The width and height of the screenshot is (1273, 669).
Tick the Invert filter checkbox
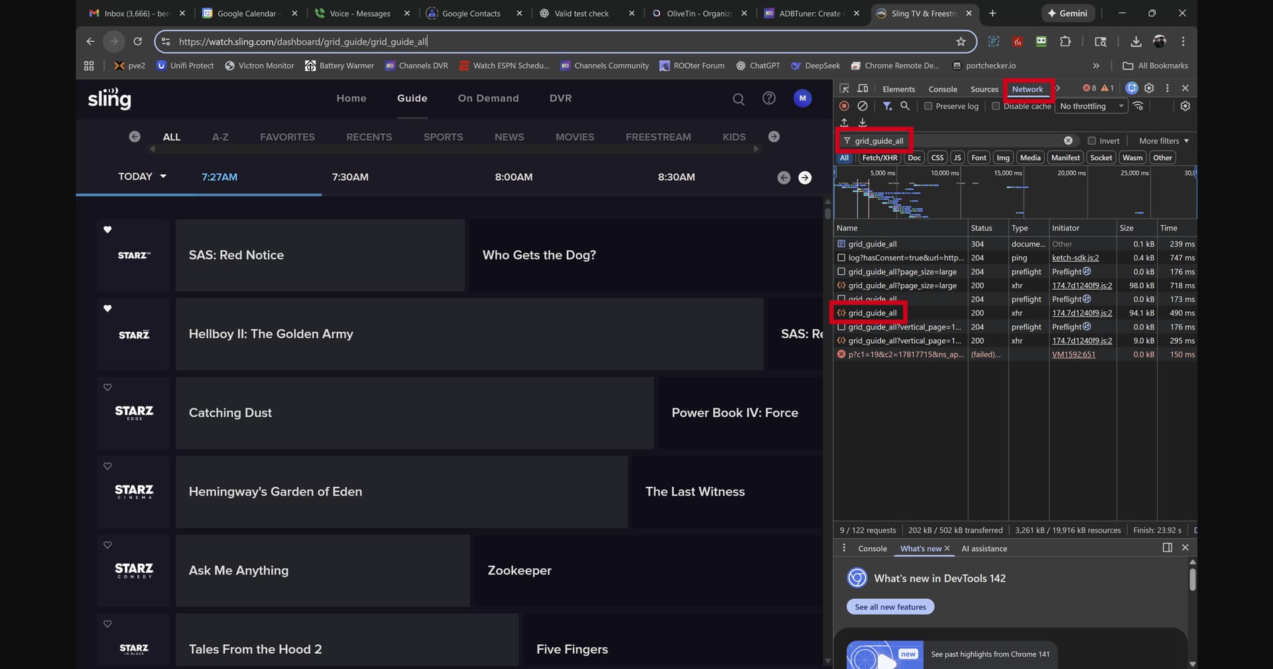click(x=1091, y=140)
